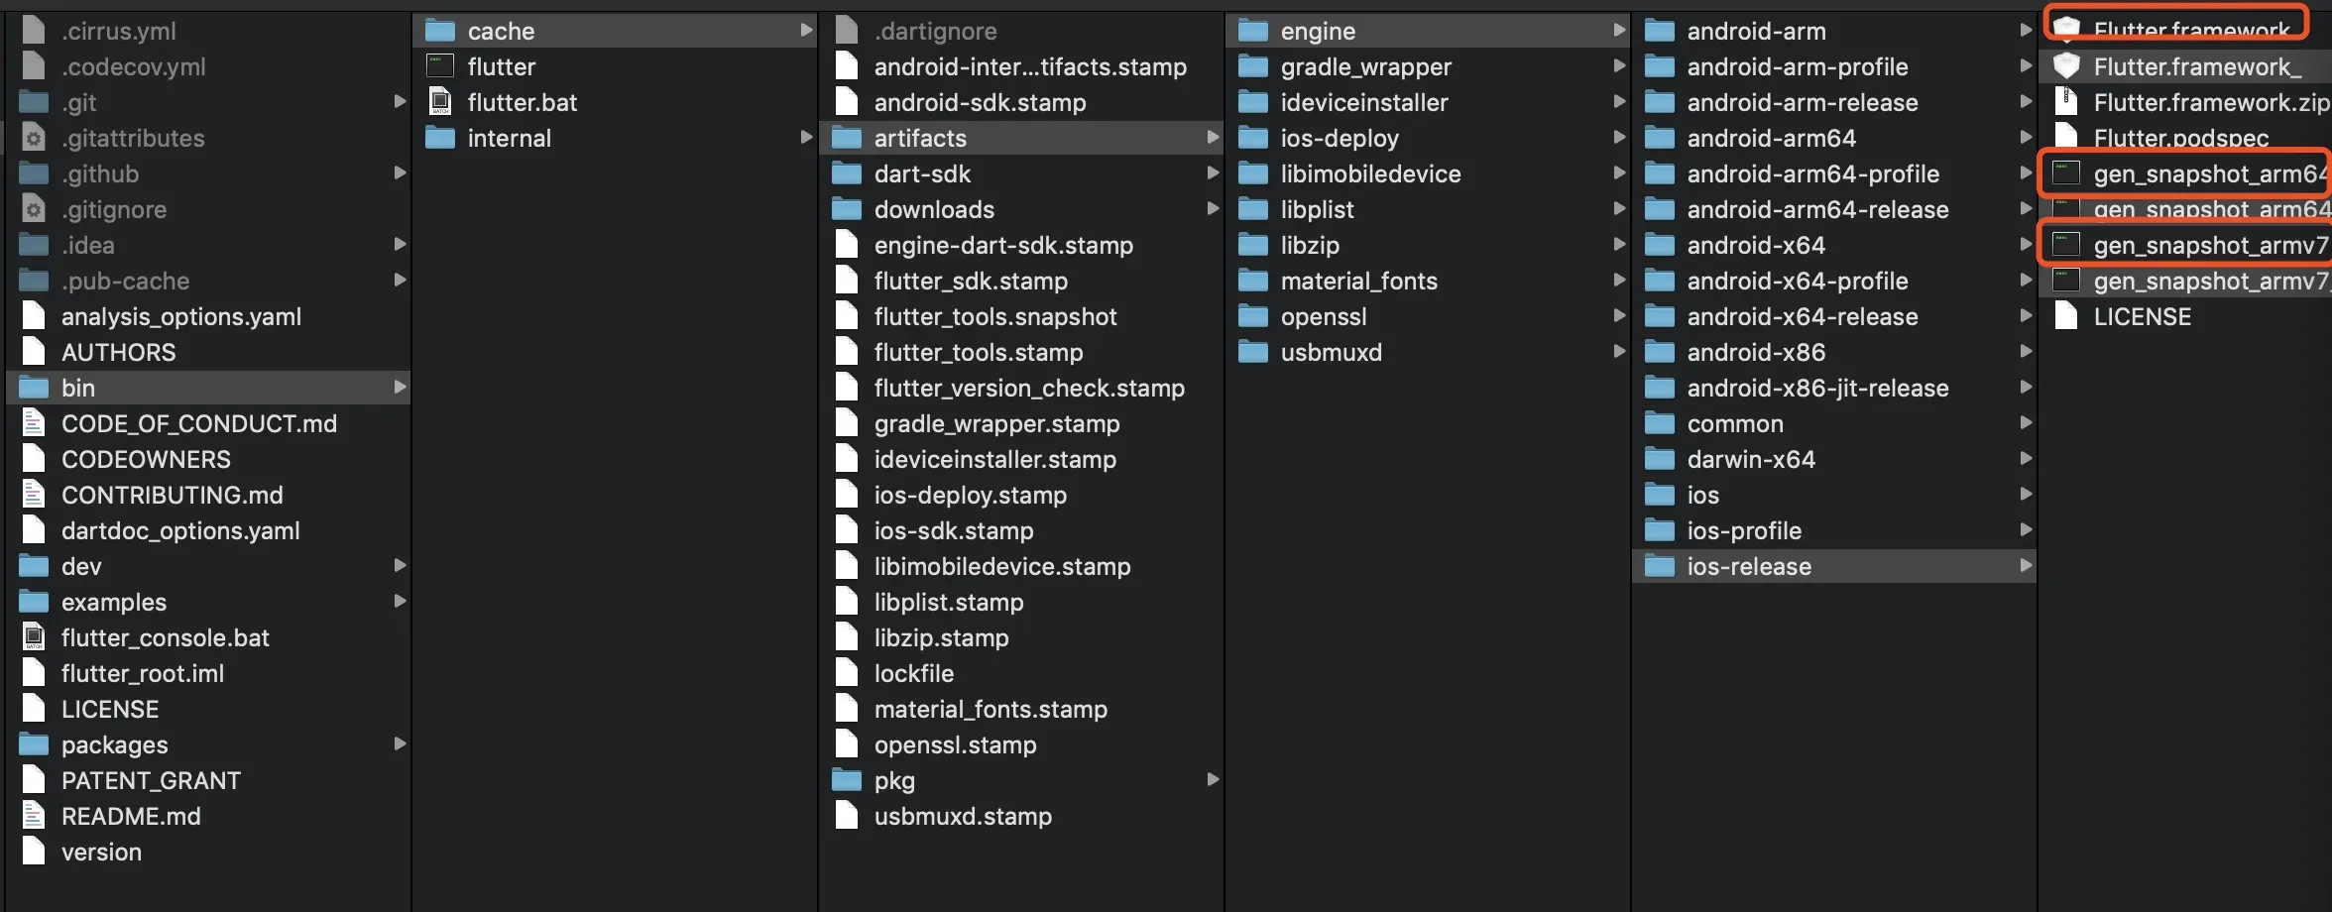Select gradle_wrapper.stamp file
This screenshot has width=2332, height=912.
pos(1021,423)
